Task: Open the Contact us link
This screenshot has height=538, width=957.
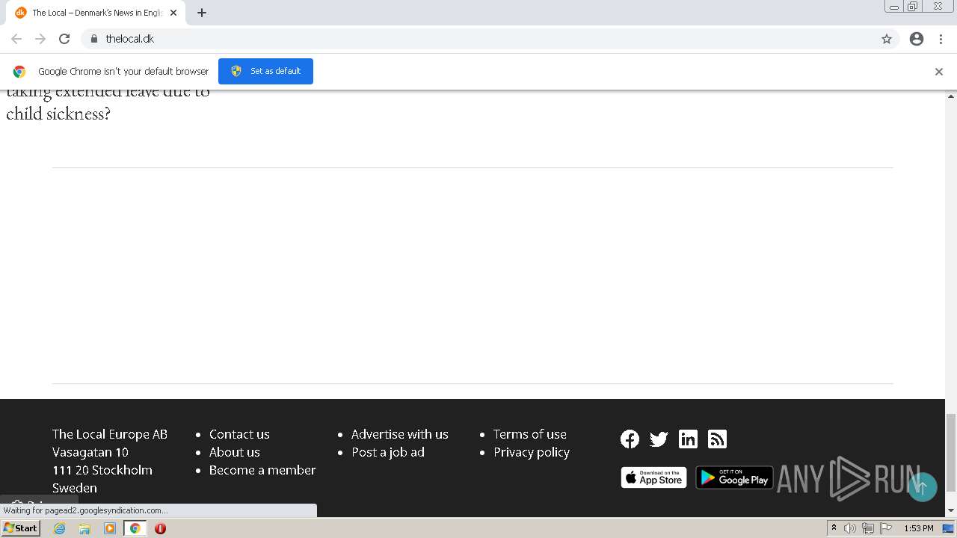Action: 239,434
